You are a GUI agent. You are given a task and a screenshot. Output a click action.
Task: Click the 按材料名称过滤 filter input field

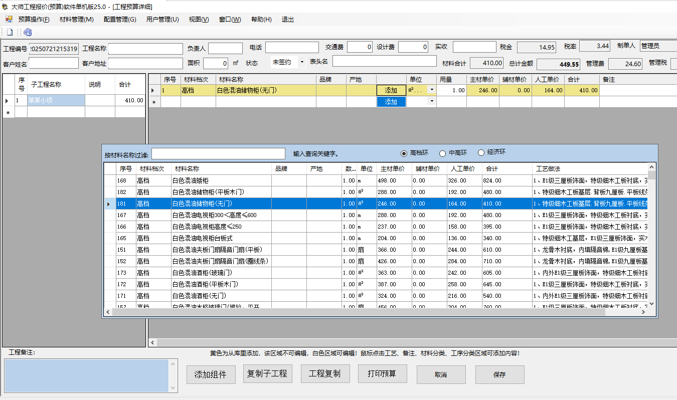point(218,153)
